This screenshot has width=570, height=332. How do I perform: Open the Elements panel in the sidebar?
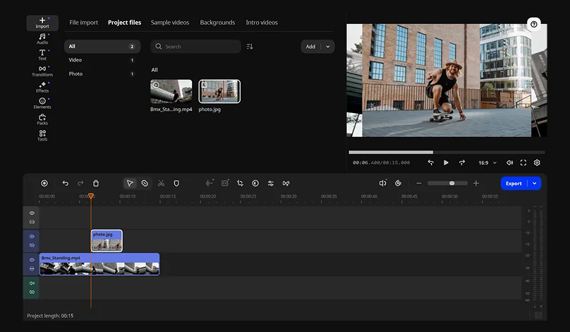[42, 103]
